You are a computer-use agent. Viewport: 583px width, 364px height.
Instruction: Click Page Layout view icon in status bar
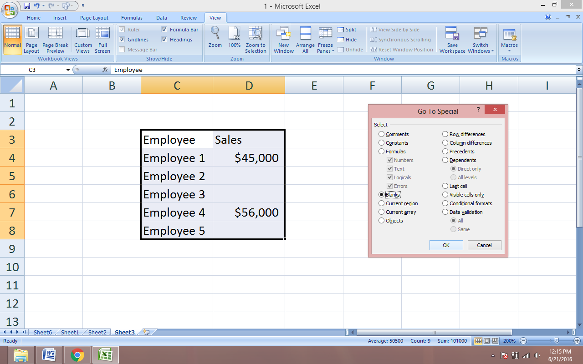tap(487, 341)
